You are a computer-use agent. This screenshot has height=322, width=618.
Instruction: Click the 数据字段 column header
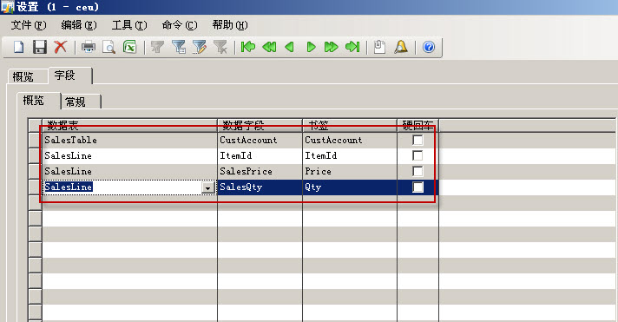260,125
